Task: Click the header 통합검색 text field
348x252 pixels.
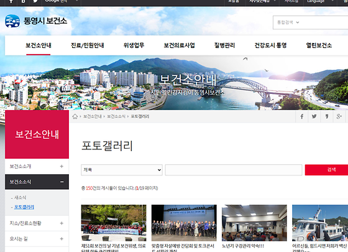Action: coord(324,22)
